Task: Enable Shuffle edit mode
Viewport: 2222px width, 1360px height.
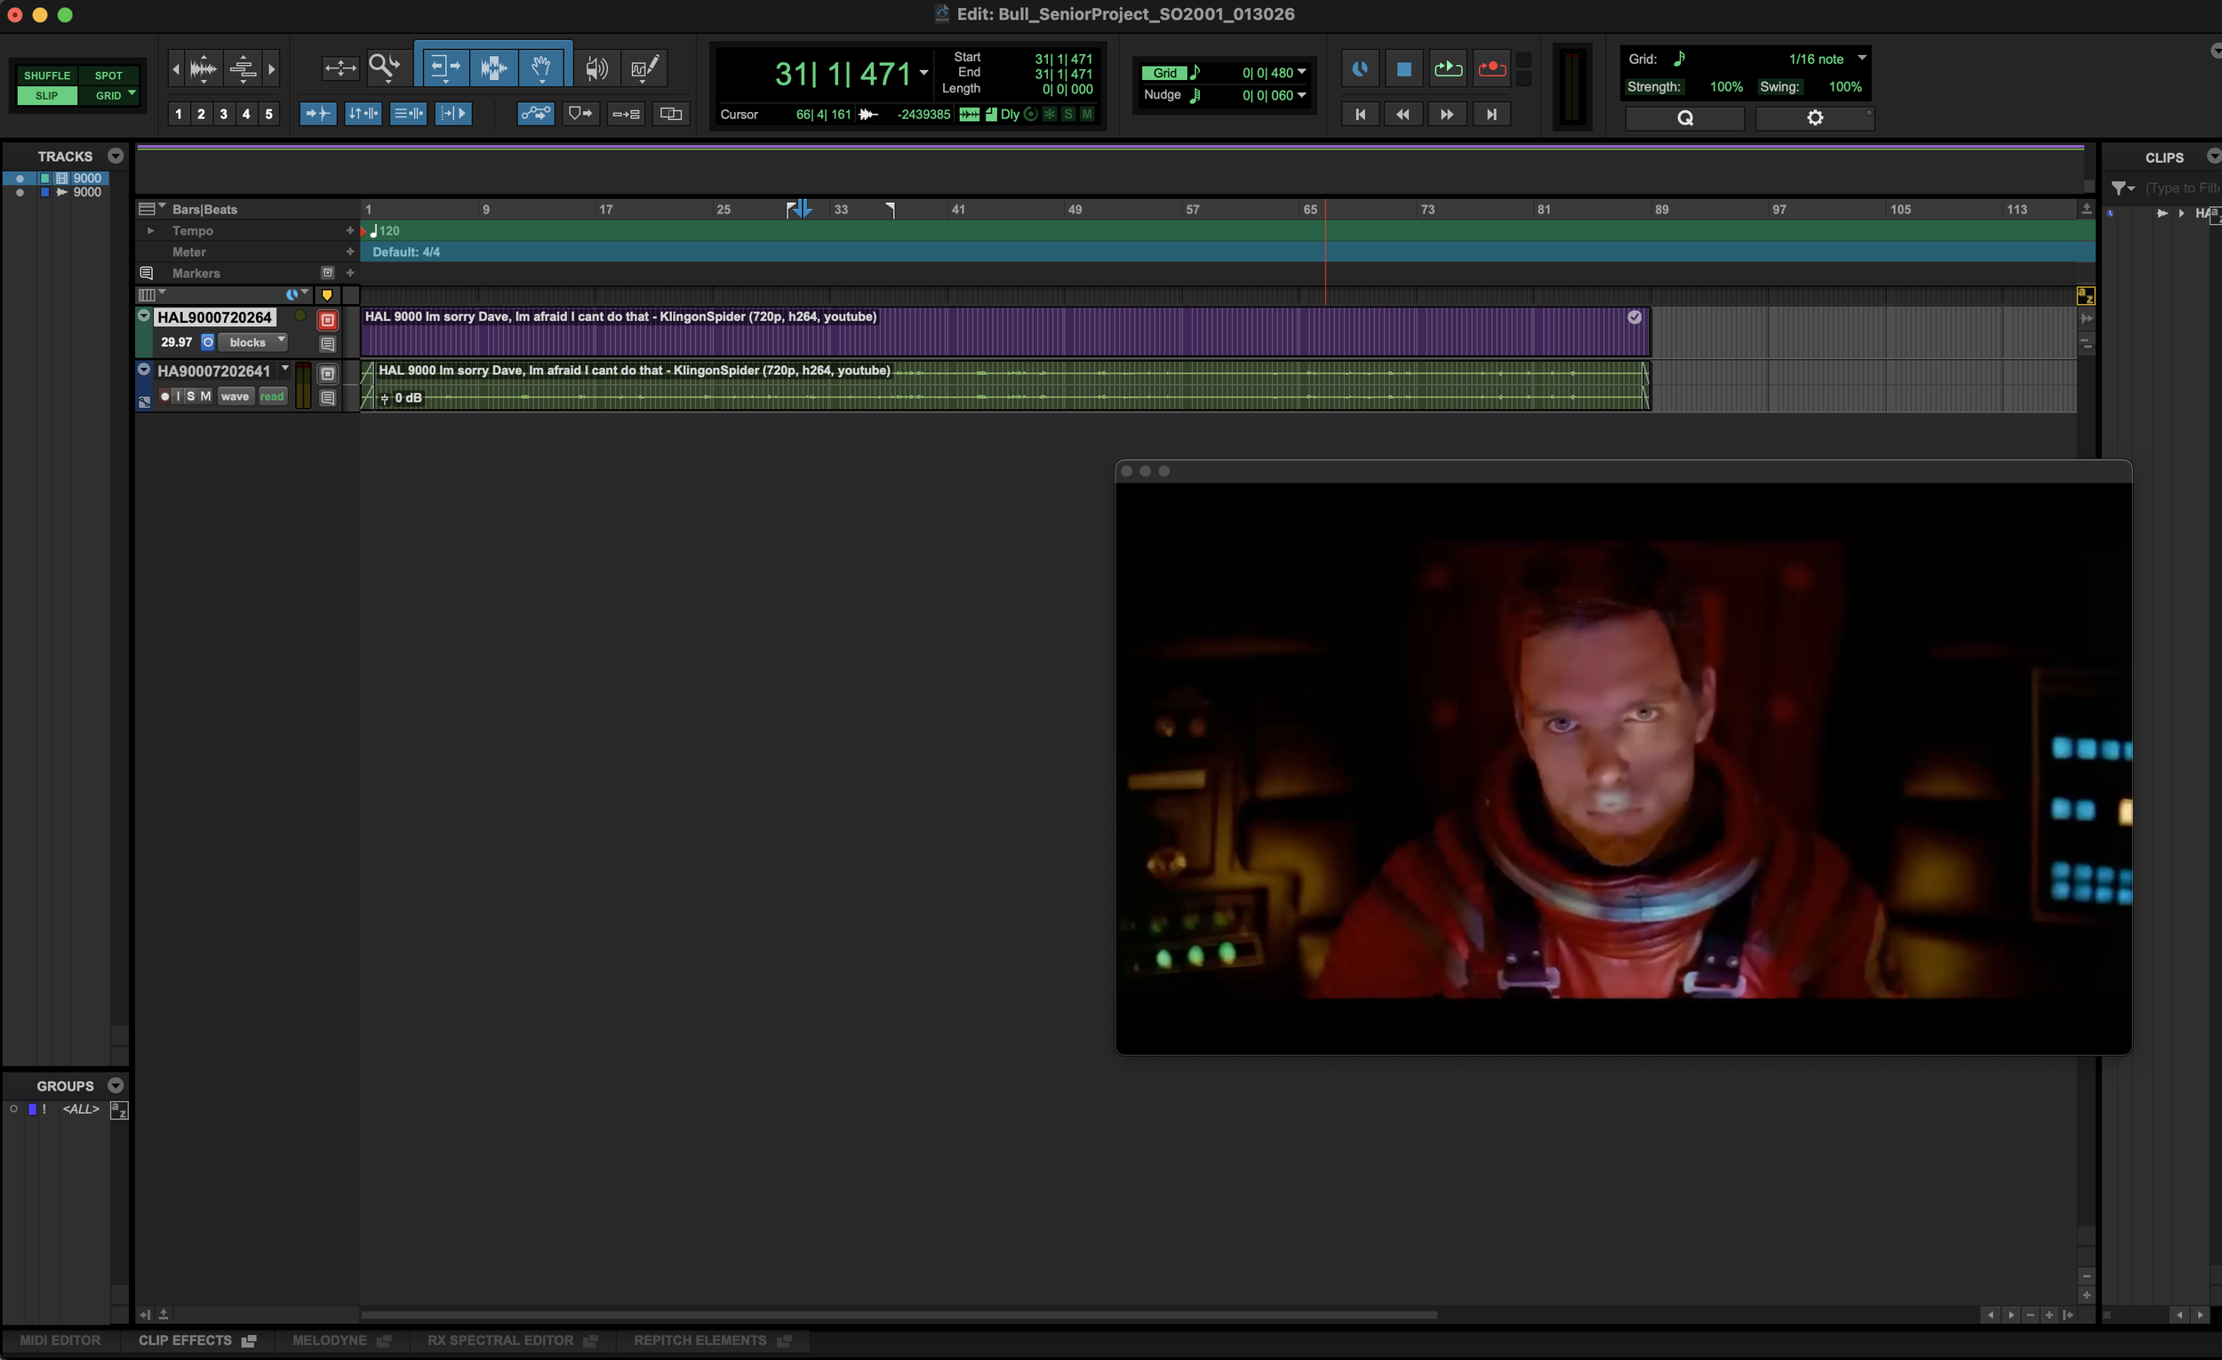Action: (x=47, y=76)
